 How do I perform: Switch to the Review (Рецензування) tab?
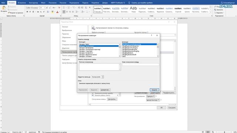(x=74, y=3)
